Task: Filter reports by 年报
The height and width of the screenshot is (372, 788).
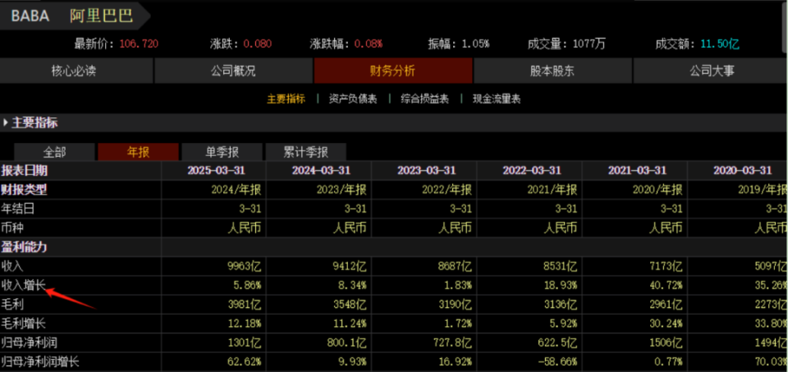Action: pos(138,152)
